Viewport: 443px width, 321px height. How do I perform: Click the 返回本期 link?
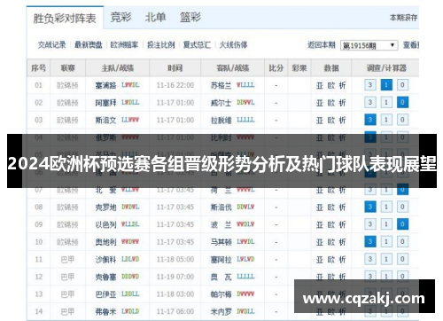(x=322, y=45)
